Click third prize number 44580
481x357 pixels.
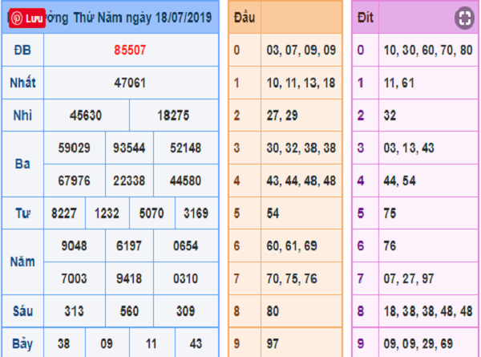186,181
